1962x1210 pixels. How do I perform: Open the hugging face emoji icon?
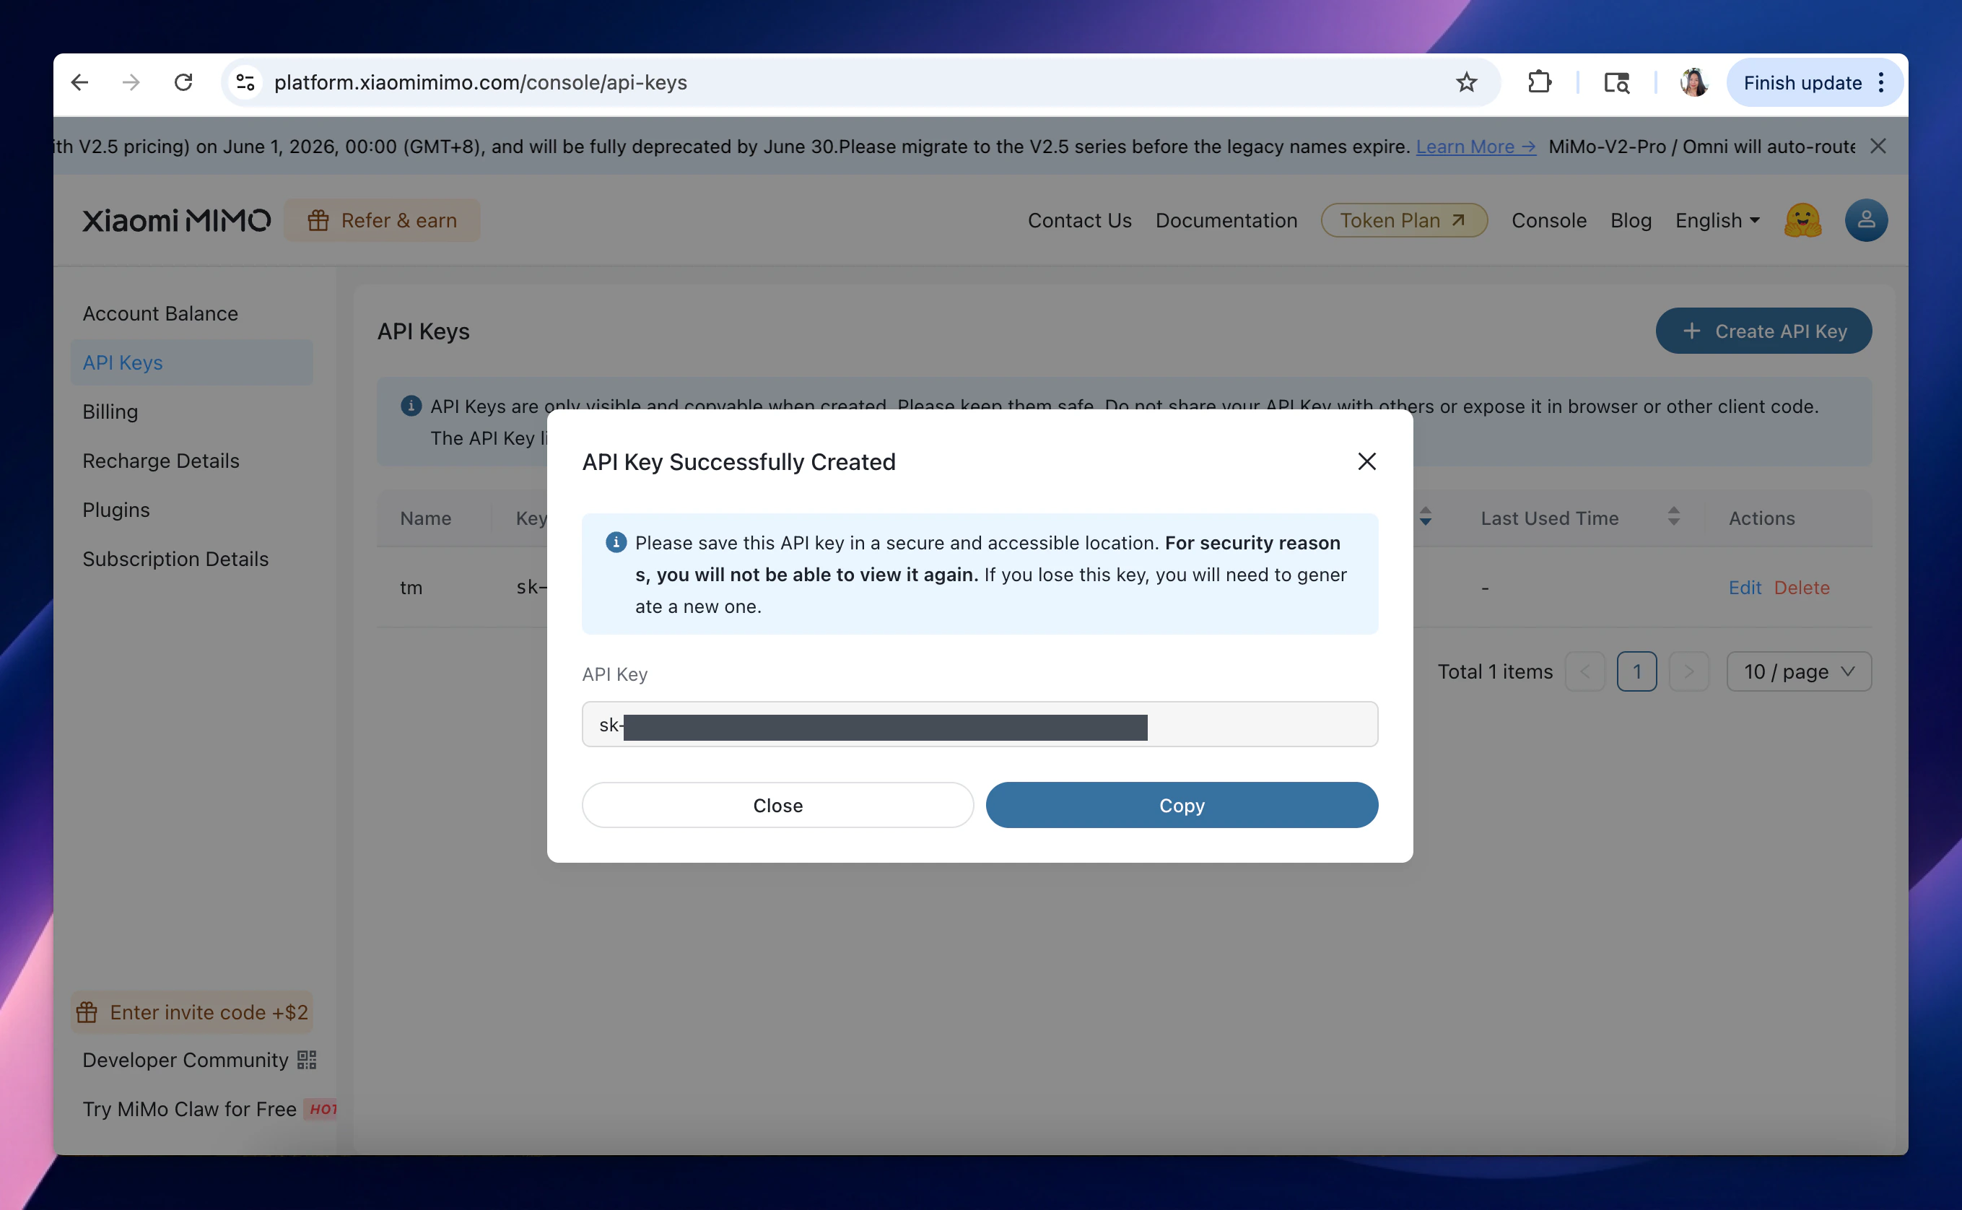tap(1802, 220)
